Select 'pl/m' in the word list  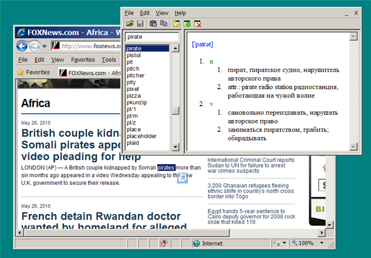(147, 116)
